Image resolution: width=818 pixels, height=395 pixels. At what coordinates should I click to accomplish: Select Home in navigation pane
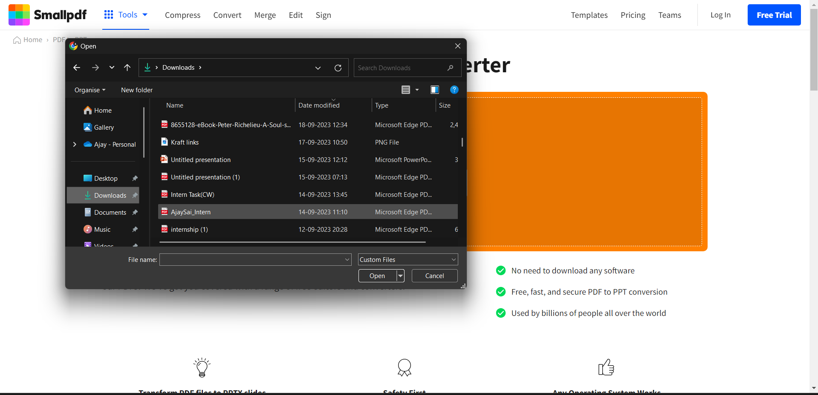(103, 111)
